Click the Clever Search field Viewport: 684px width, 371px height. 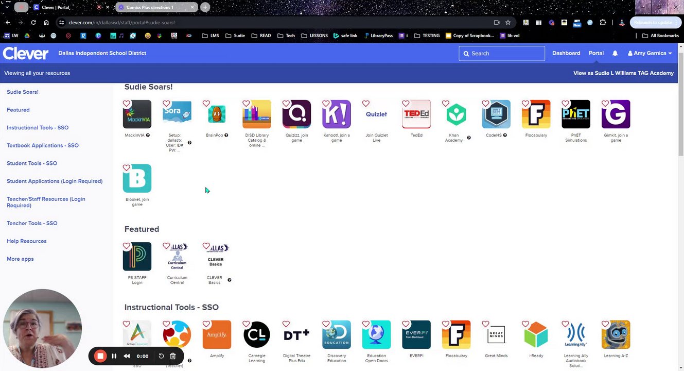click(502, 54)
